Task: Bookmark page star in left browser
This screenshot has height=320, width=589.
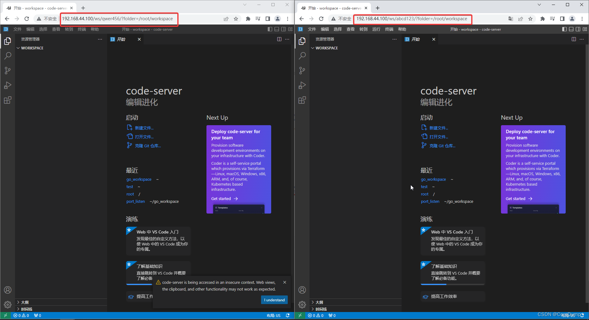Action: coord(236,19)
